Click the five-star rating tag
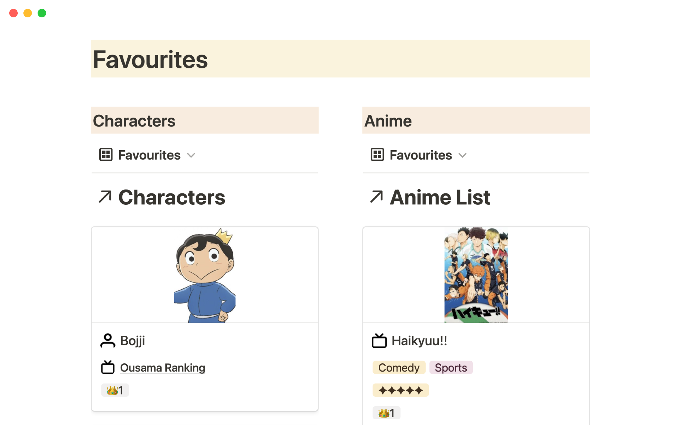Image resolution: width=681 pixels, height=425 pixels. [400, 390]
